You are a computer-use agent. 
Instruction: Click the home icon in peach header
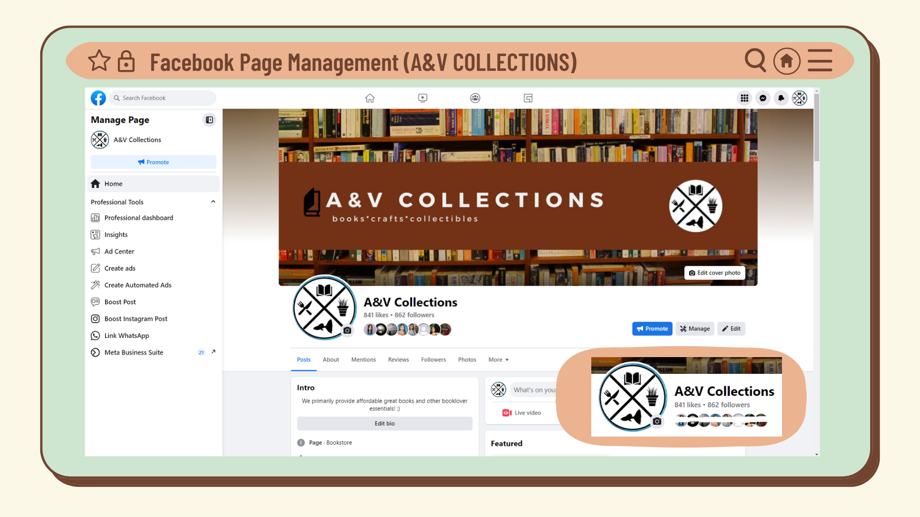(x=787, y=61)
